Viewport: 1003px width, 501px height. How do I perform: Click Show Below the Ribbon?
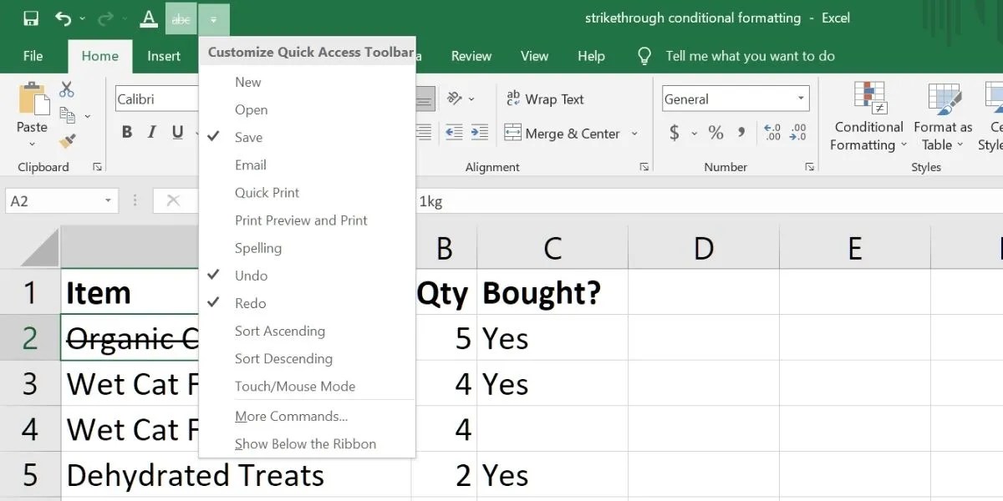point(304,443)
